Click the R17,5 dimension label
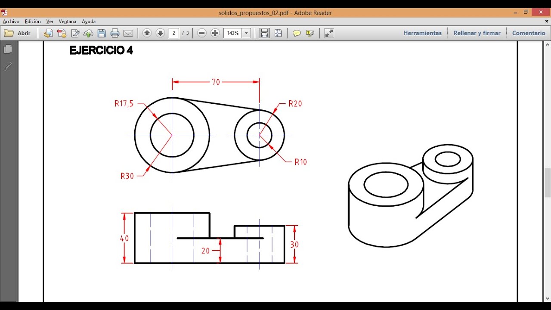Image resolution: width=551 pixels, height=310 pixels. [x=124, y=103]
